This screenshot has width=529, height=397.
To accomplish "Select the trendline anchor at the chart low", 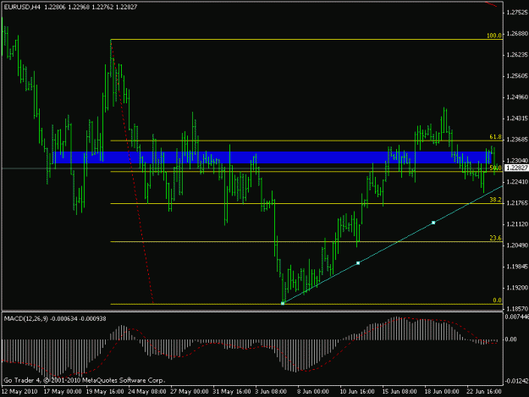I will [x=283, y=303].
